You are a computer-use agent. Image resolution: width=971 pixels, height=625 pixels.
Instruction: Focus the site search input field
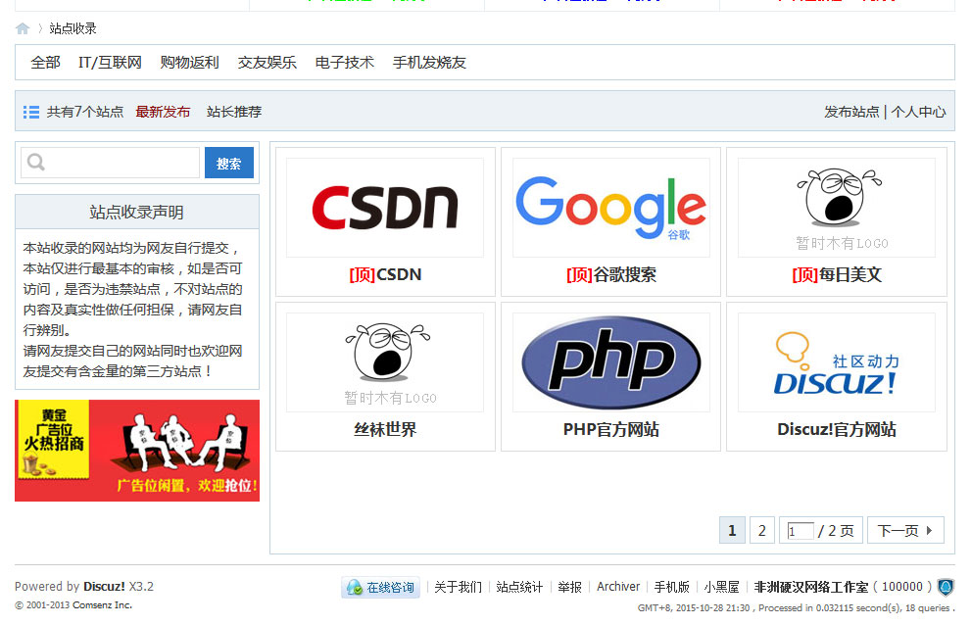[x=110, y=163]
